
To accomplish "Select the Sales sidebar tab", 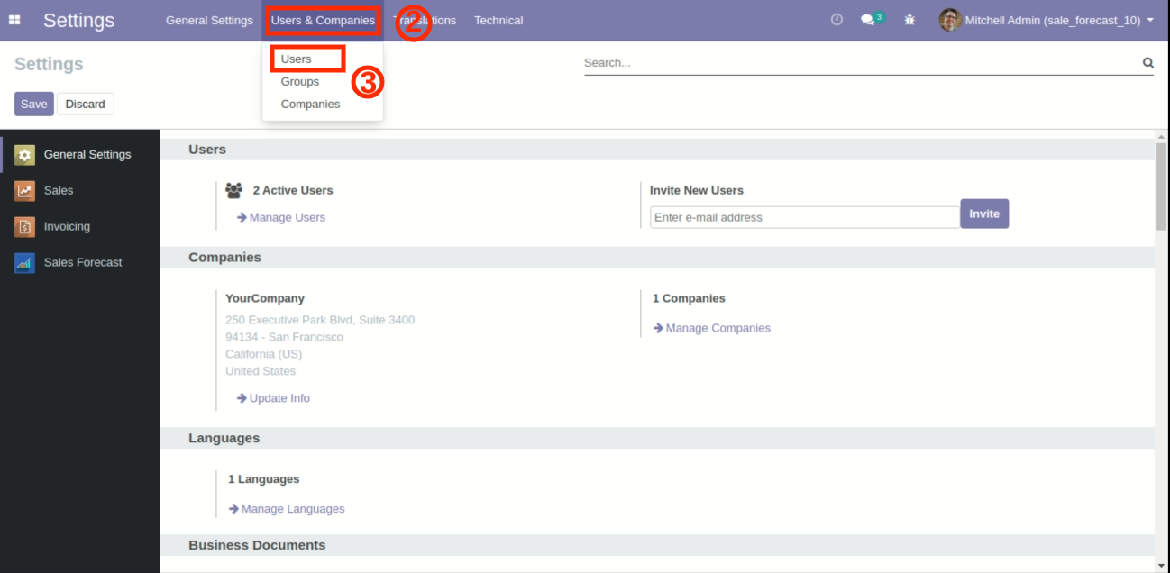I will (81, 191).
